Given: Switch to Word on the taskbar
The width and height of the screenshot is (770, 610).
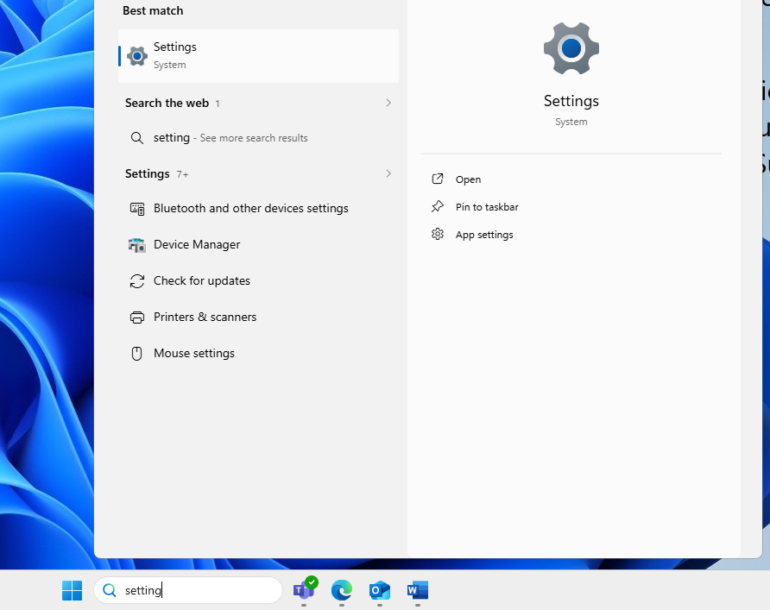Looking at the screenshot, I should coord(418,590).
